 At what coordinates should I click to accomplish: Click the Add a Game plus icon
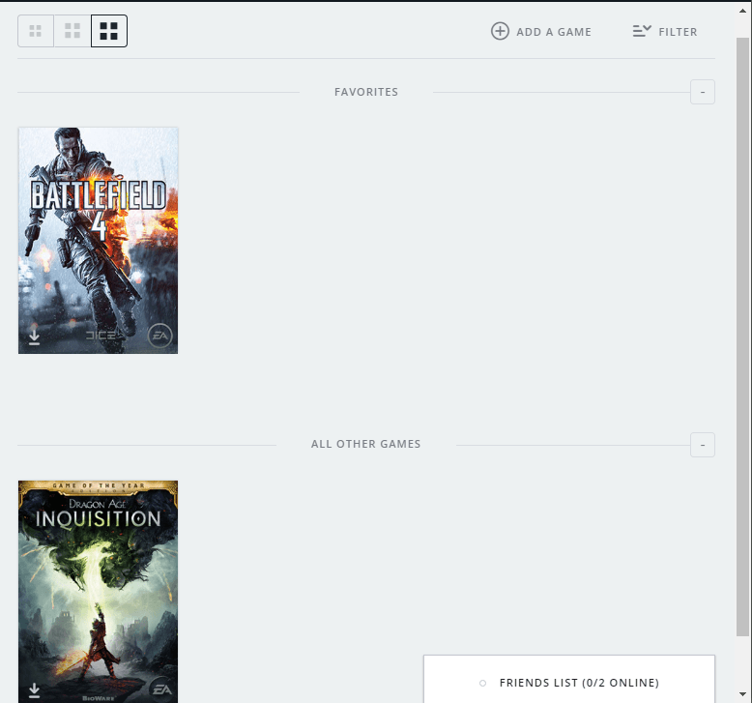[x=500, y=31]
